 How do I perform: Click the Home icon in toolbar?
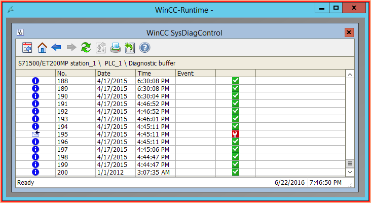tap(42, 48)
